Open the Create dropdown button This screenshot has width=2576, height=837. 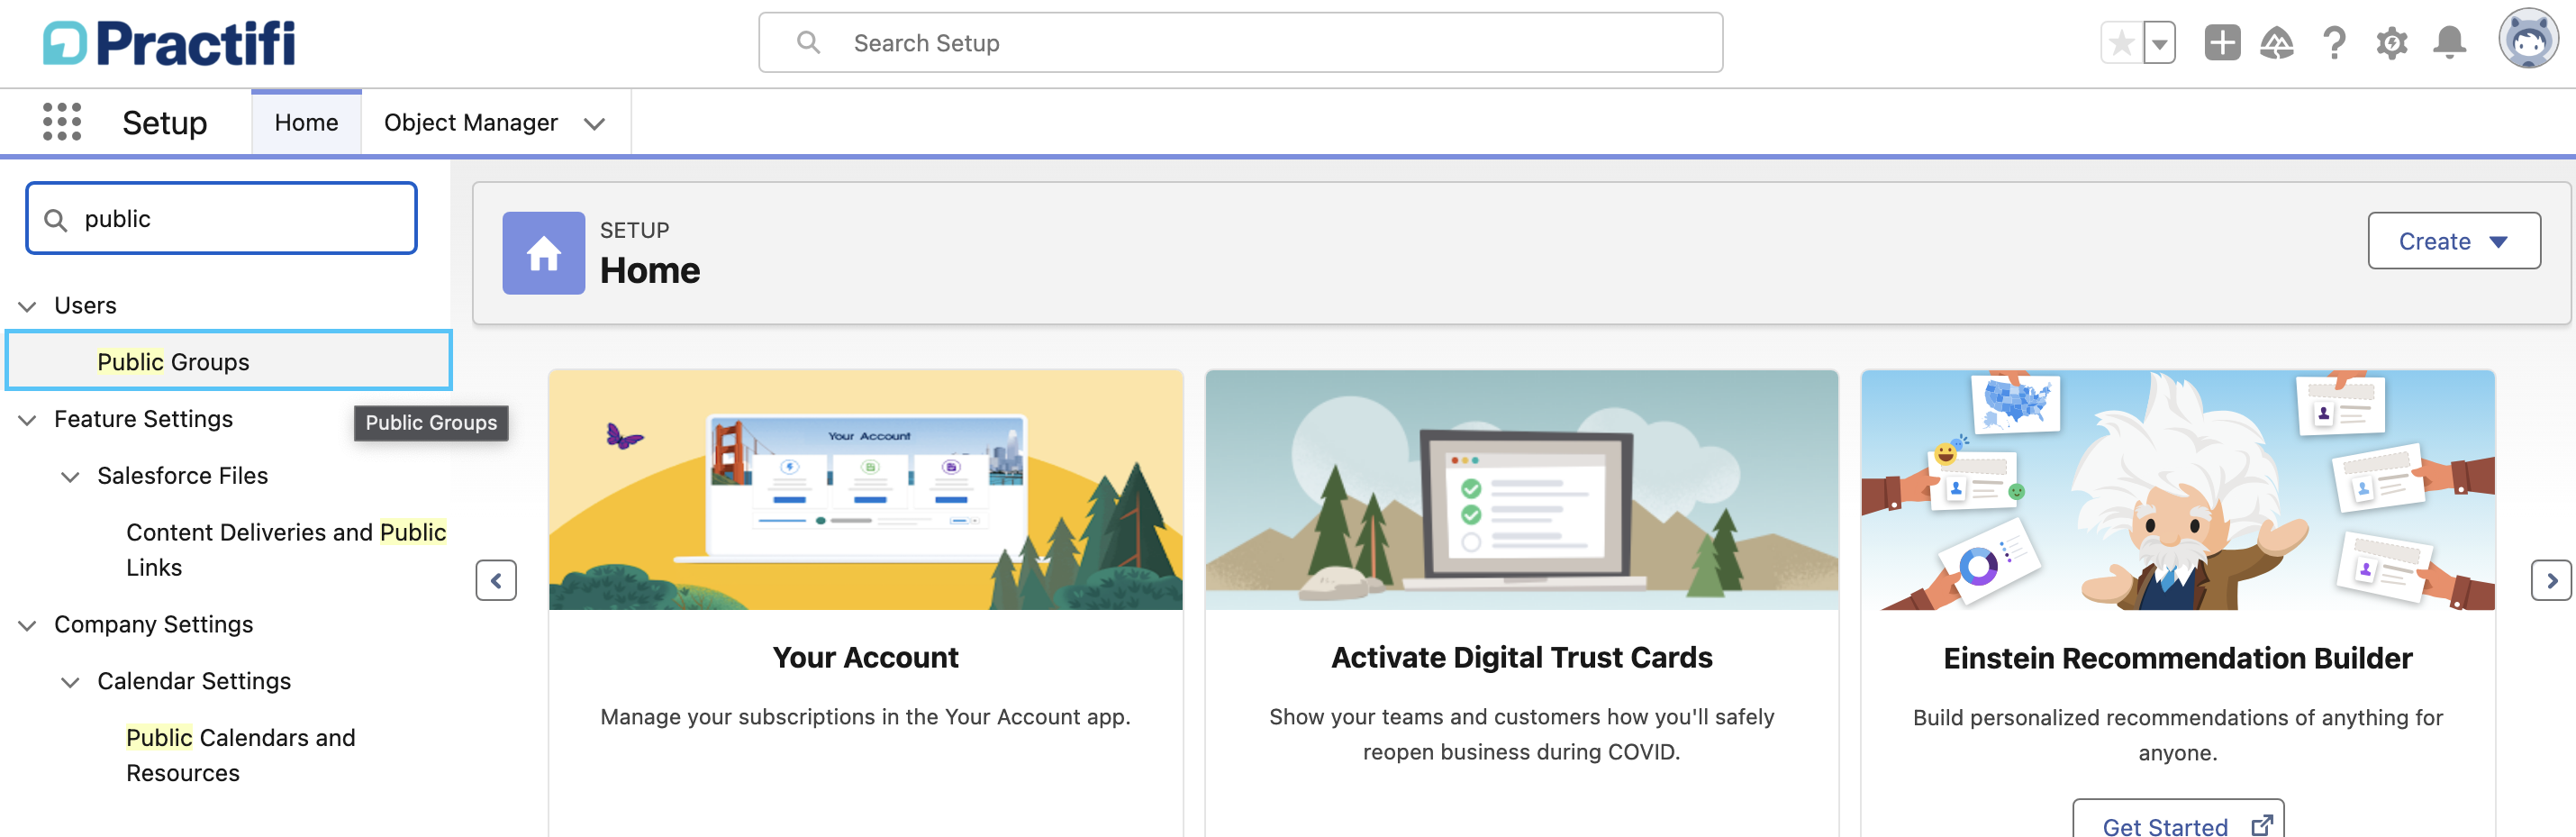(2453, 241)
